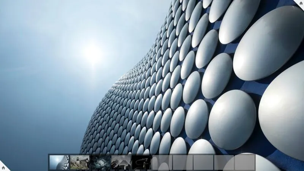304x171 pixels.
Task: Click the home icon in the top-right corner
Action: (301, 3)
